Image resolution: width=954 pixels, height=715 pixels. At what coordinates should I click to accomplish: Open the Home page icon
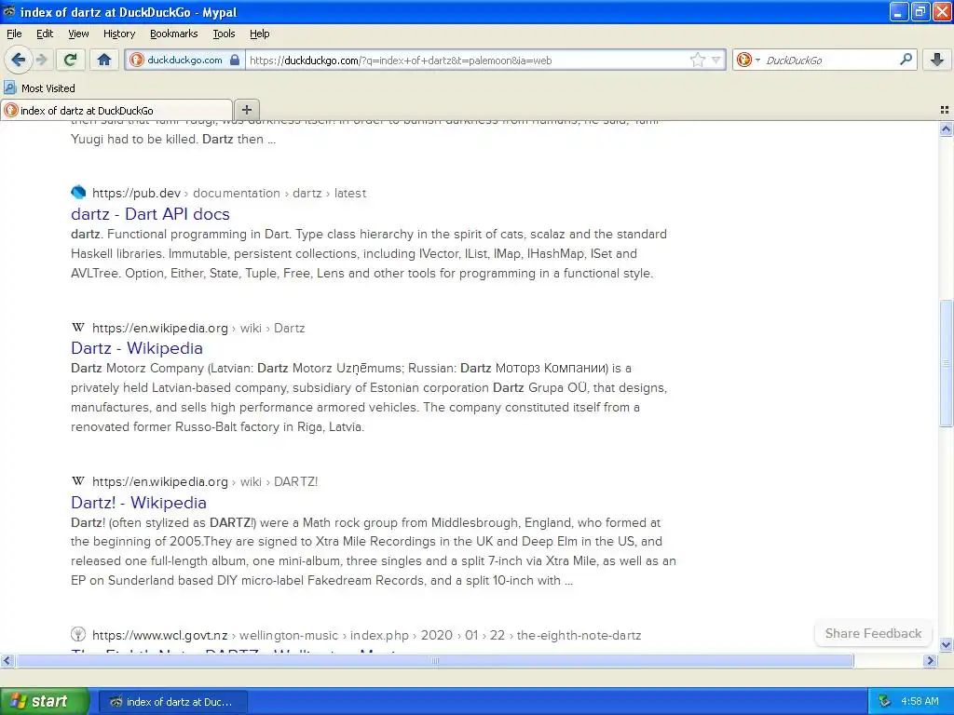coord(104,60)
